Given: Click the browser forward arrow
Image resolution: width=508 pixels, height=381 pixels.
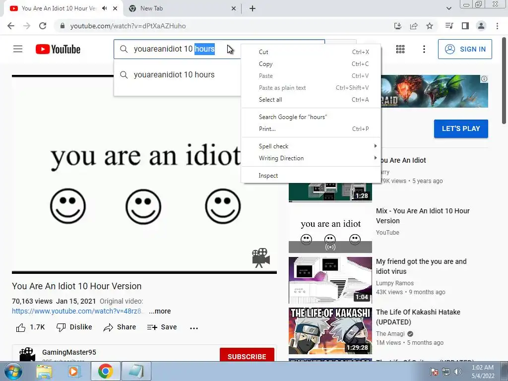Looking at the screenshot, I should 27,26.
